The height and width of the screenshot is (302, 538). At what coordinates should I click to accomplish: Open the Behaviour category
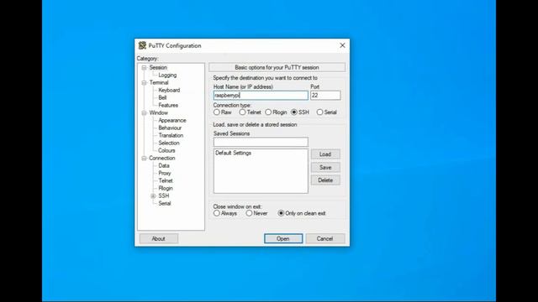[x=170, y=128]
